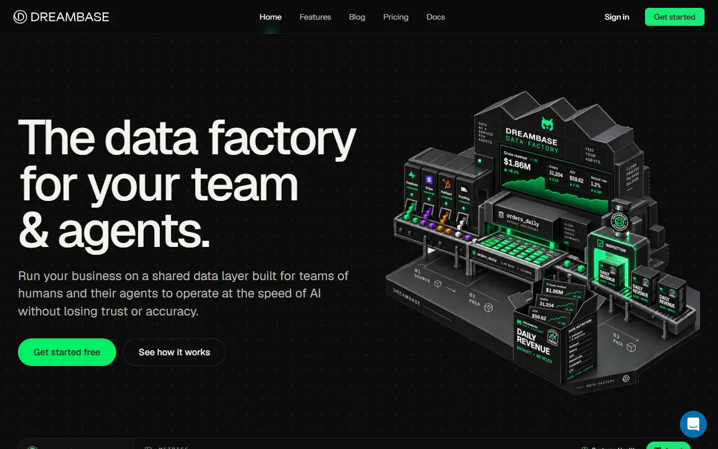Click the Dreambase logo in header
Viewport: 718px width, 449px height.
pos(61,17)
